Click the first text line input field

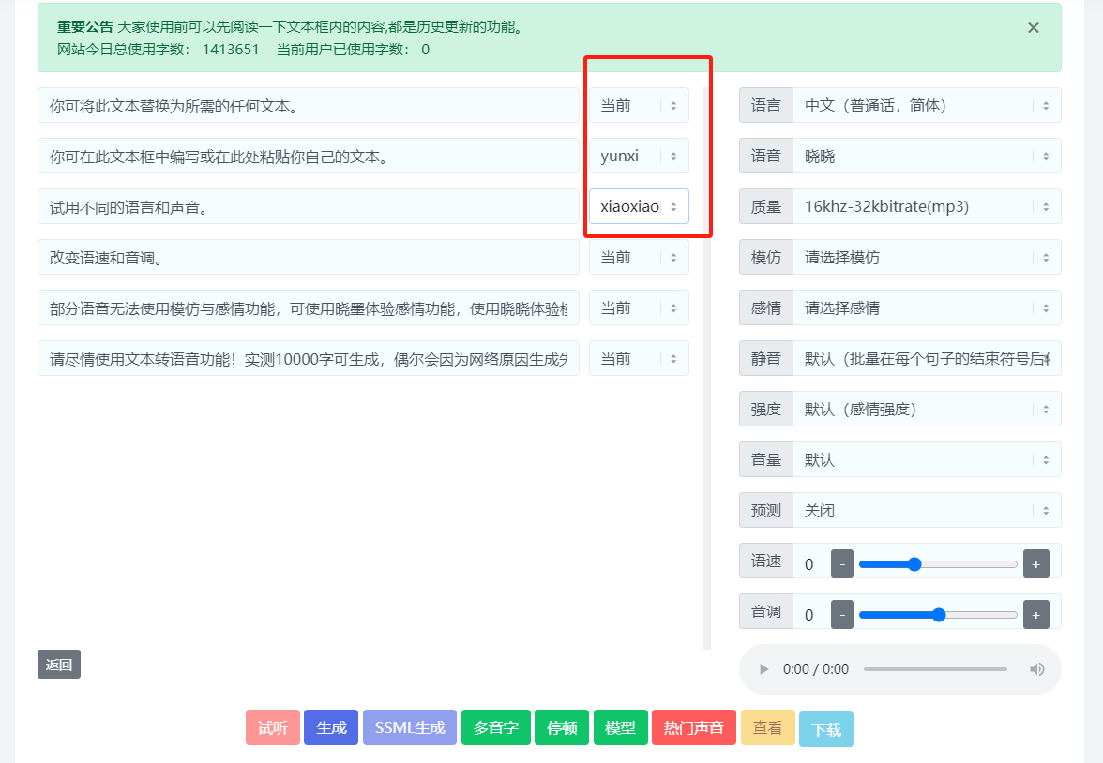tap(308, 106)
